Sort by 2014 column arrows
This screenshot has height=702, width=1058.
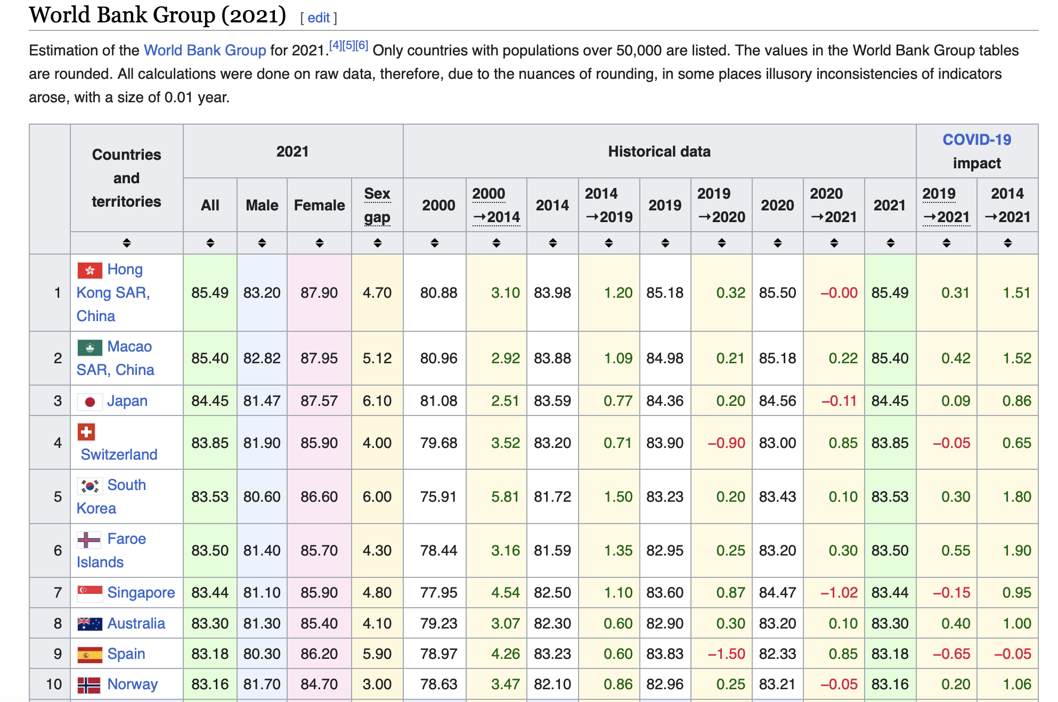pyautogui.click(x=553, y=243)
